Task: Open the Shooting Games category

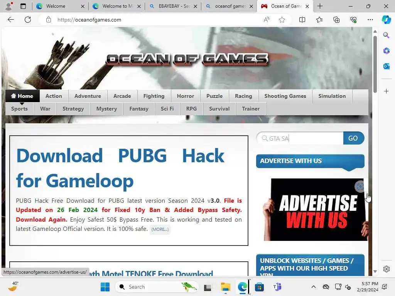Action: 285,96
